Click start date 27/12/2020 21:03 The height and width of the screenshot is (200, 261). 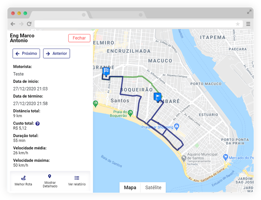click(x=30, y=89)
